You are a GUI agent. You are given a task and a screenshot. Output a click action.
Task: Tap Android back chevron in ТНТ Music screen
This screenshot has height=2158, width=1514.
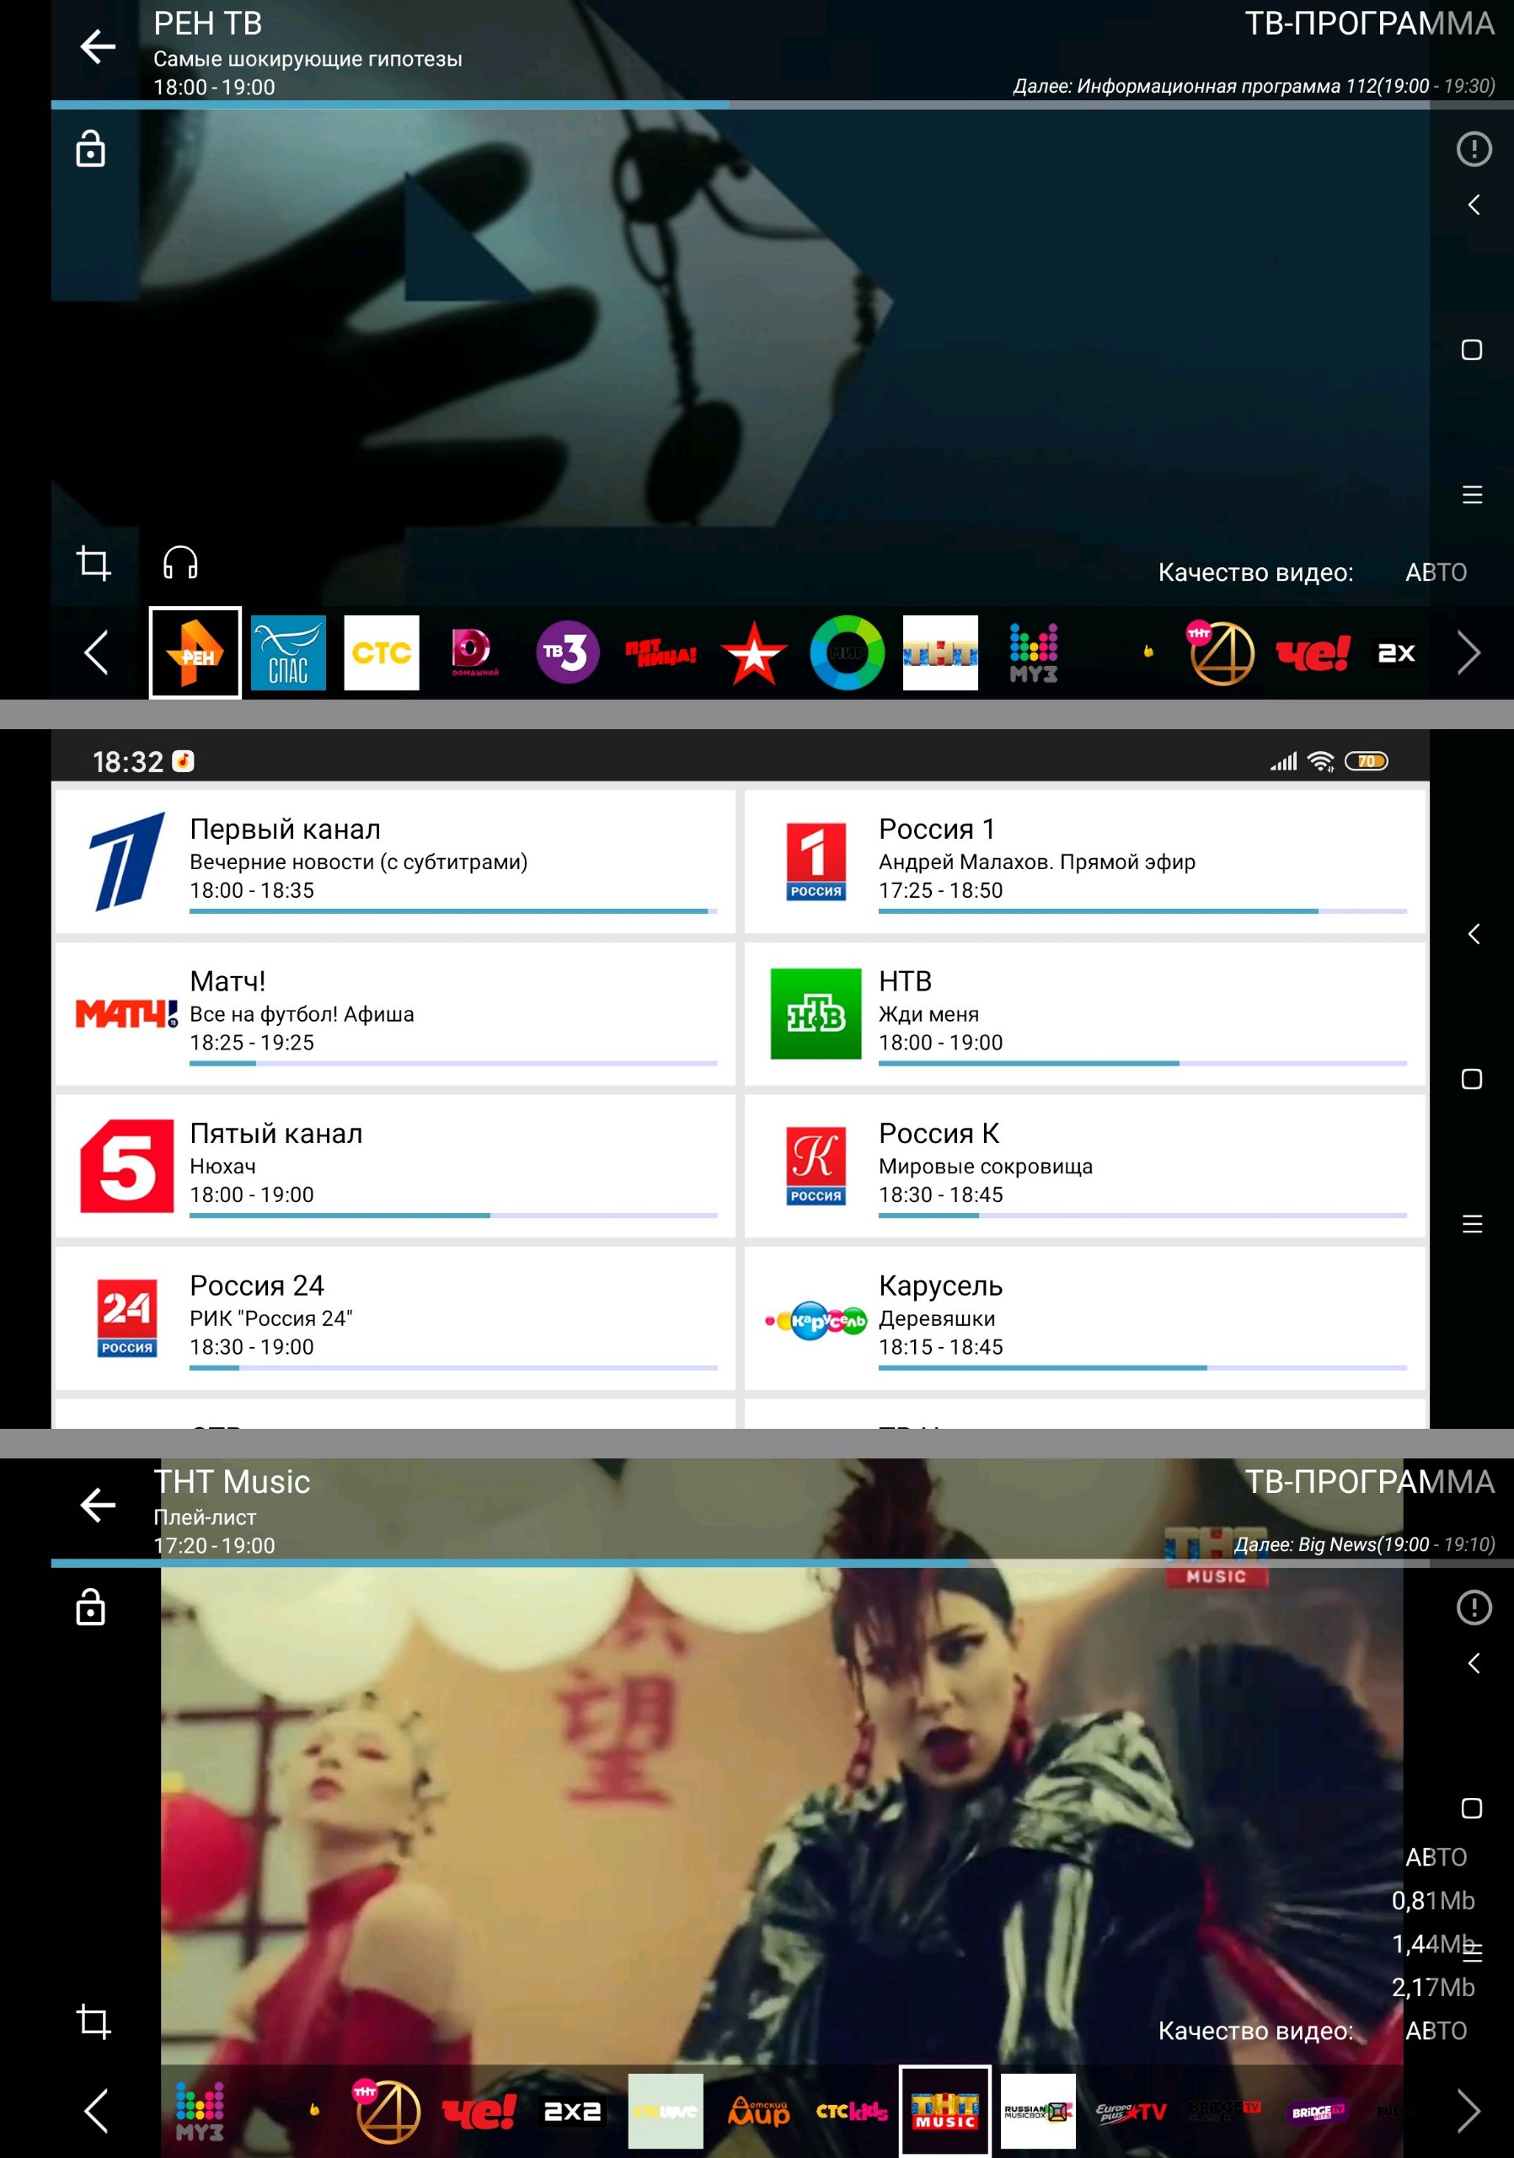1473,1662
